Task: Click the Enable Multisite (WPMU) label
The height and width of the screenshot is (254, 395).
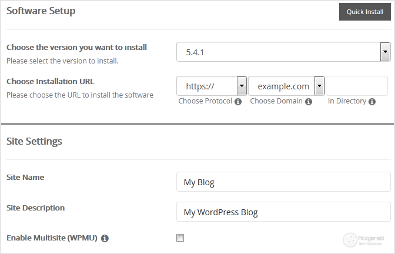Action: pos(52,238)
